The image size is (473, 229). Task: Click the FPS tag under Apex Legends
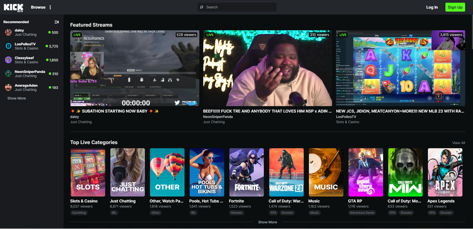[432, 213]
